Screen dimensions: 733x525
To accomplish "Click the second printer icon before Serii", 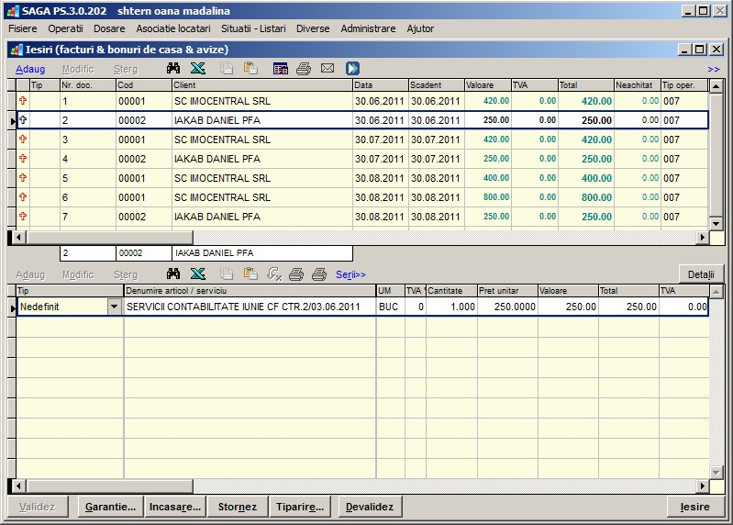I will (x=319, y=274).
